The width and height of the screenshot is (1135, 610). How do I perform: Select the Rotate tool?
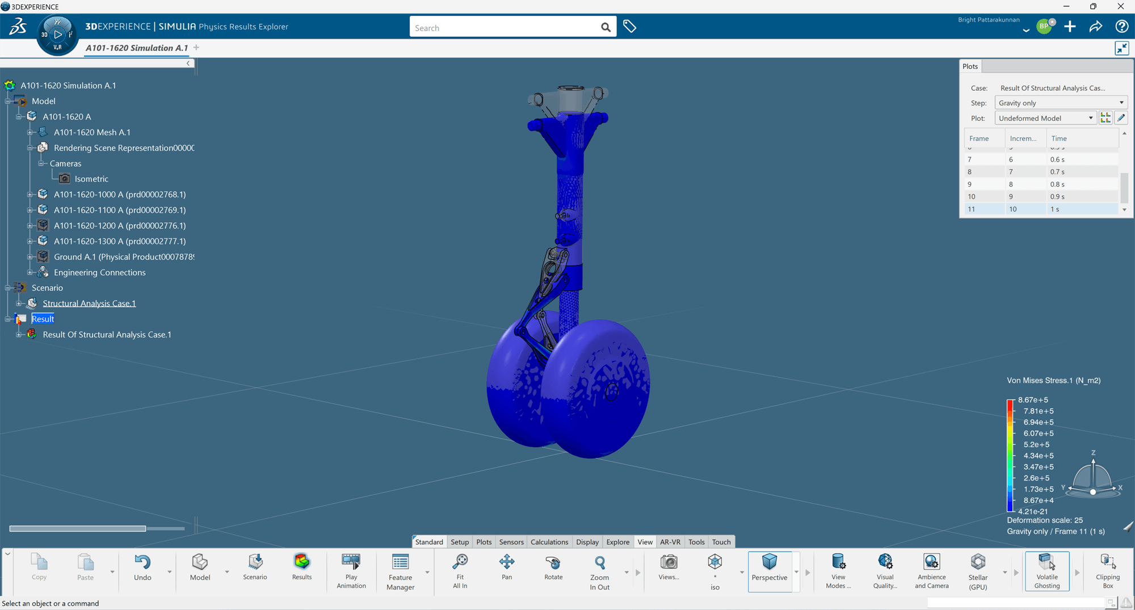click(x=553, y=562)
